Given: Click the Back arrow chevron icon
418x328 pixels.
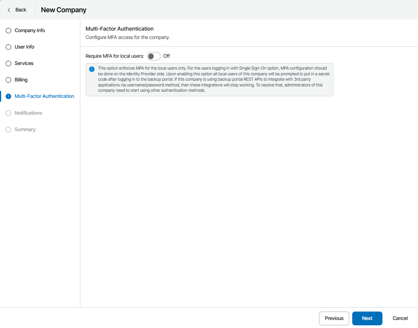Looking at the screenshot, I should point(9,10).
